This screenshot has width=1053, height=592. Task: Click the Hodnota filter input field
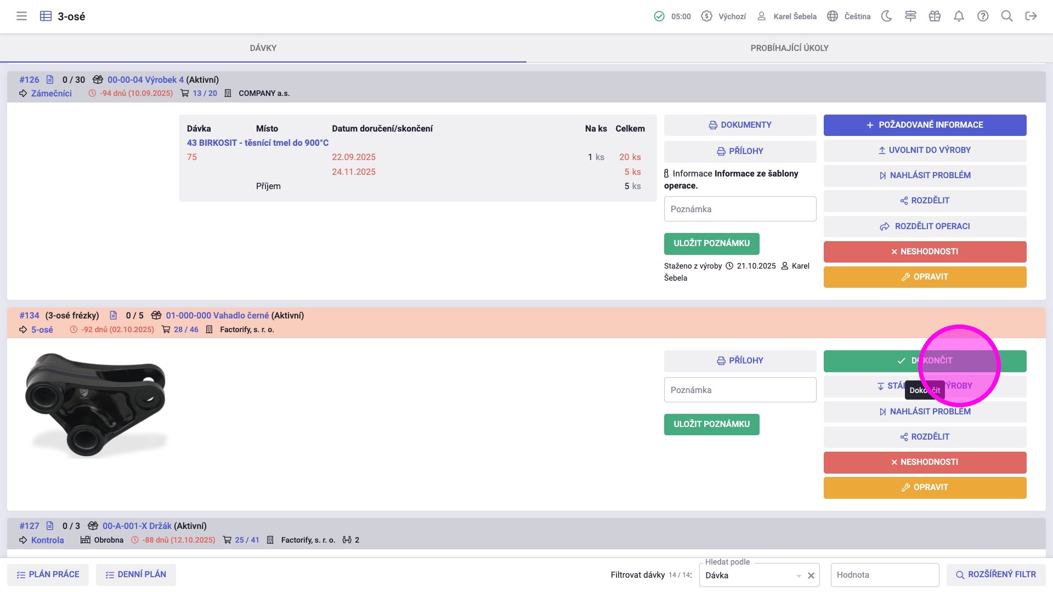884,575
